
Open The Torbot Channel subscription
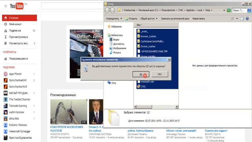point(19,99)
